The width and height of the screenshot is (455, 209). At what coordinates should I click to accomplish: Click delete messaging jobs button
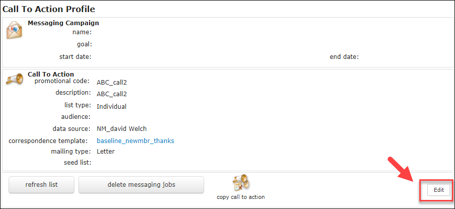pyautogui.click(x=141, y=185)
